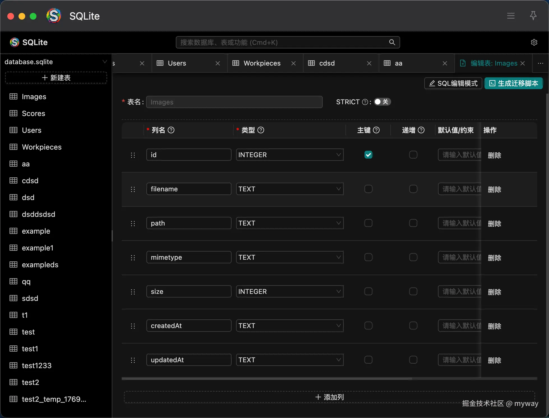Image resolution: width=549 pixels, height=418 pixels.
Task: Click the 生成迁移脚本 button
Action: (513, 83)
